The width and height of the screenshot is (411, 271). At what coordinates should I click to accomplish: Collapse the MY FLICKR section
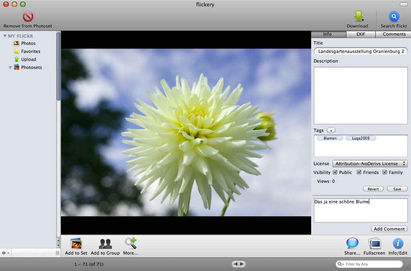click(5, 36)
